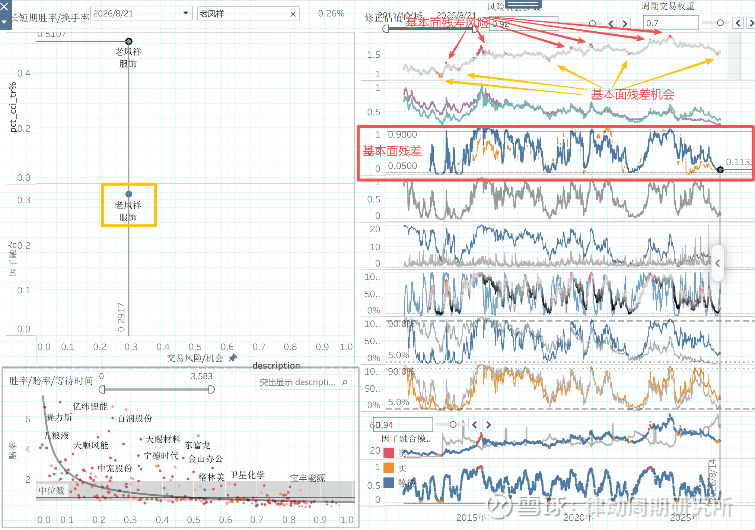This screenshot has width=755, height=530.
Task: Select the 百润股份 scatter label
Action: (x=135, y=418)
